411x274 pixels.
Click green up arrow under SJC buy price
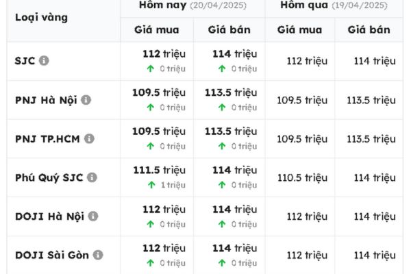150,68
